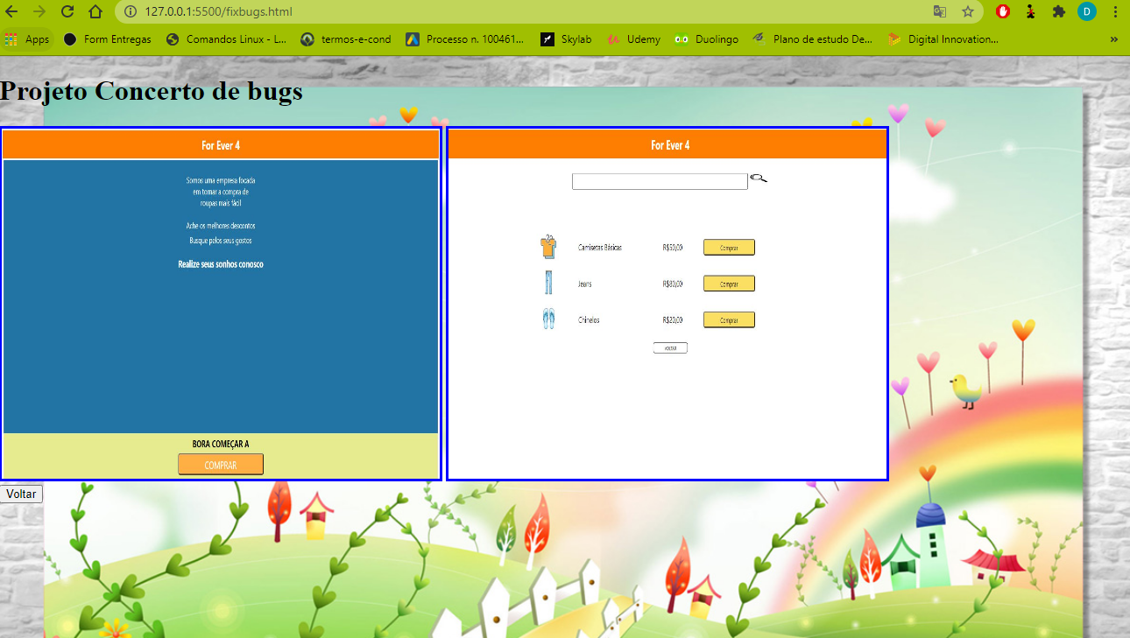Click the BORA COMEÇAR A label

pos(221,444)
